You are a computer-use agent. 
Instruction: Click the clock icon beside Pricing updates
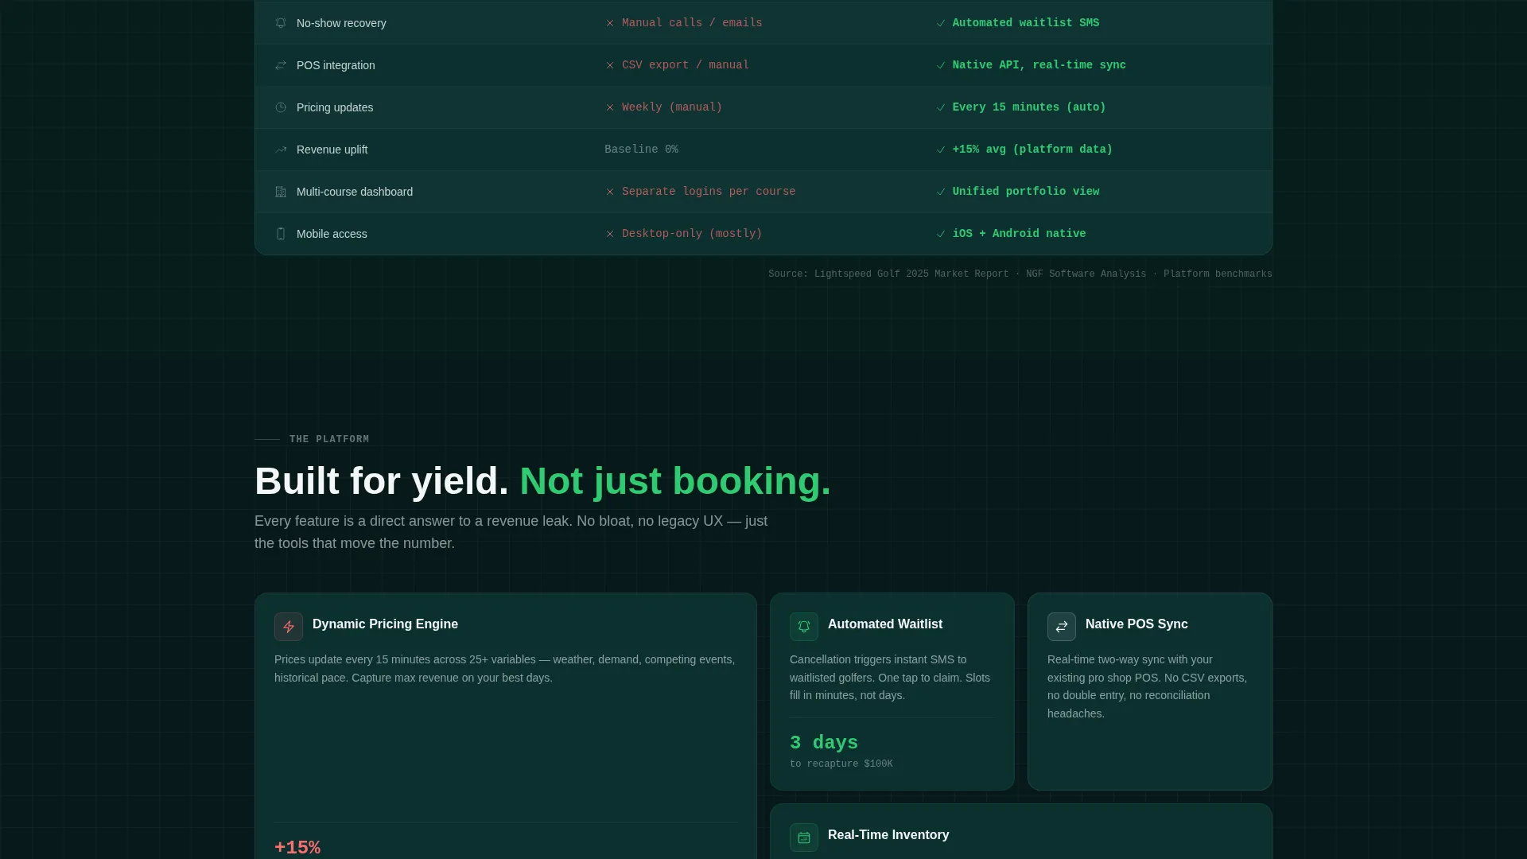281,107
